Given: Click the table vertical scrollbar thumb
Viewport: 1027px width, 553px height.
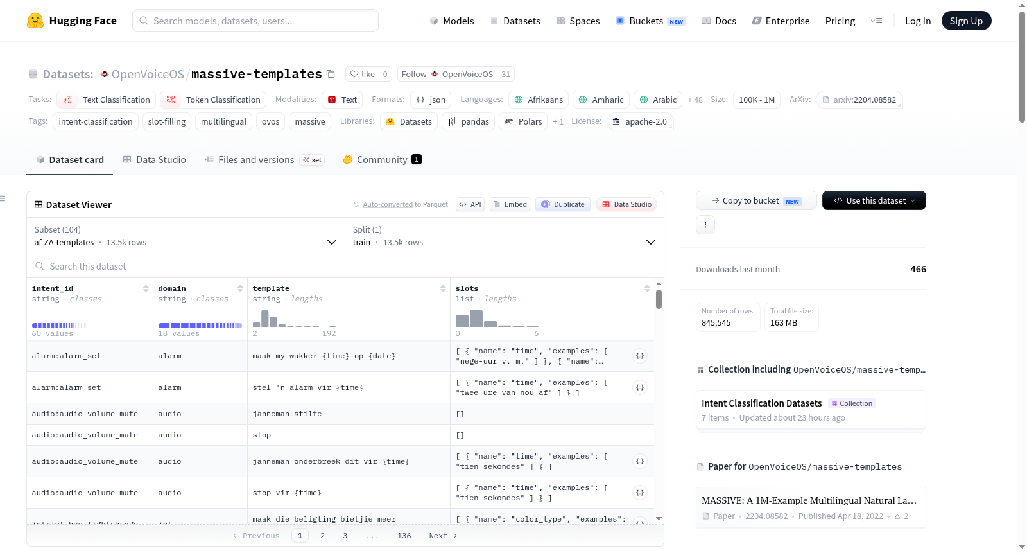Looking at the screenshot, I should tap(659, 299).
